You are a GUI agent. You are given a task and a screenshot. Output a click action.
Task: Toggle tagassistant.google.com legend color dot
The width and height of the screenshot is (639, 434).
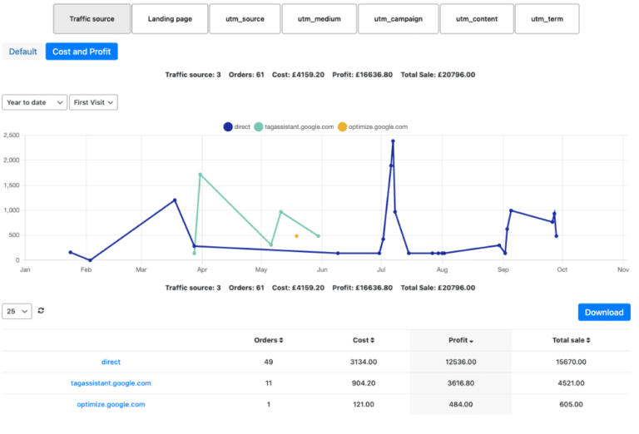[x=259, y=127]
